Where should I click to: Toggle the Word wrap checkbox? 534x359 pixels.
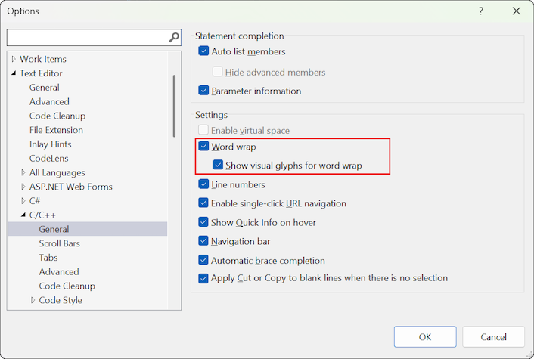click(x=203, y=147)
